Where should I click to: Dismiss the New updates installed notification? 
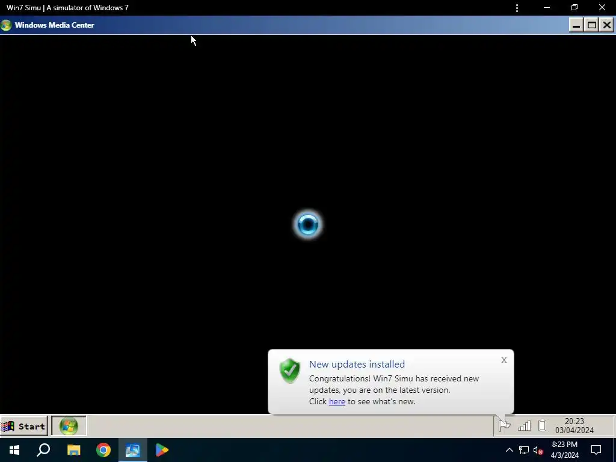coord(504,360)
